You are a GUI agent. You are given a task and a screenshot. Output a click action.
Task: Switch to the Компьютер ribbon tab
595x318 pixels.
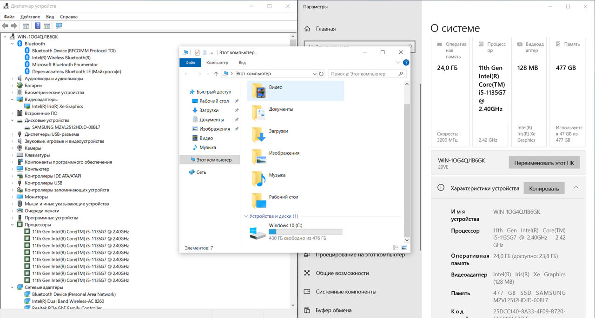217,63
